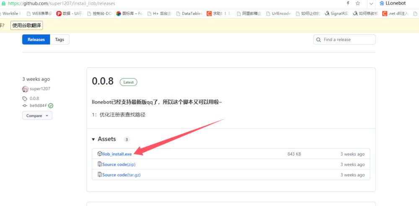Click the super1207 avatar image
Image resolution: width=419 pixels, height=206 pixels.
point(25,89)
